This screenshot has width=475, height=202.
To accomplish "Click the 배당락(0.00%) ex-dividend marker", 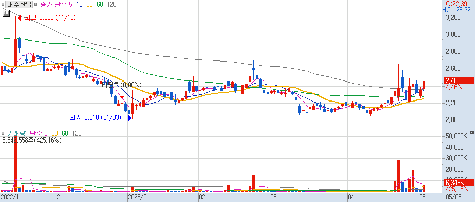I will tap(122, 85).
